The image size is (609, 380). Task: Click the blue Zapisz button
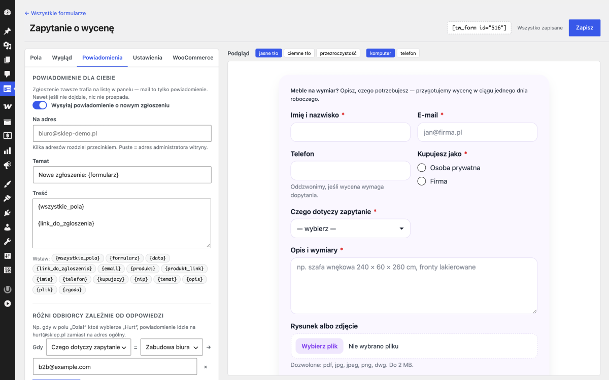point(585,28)
